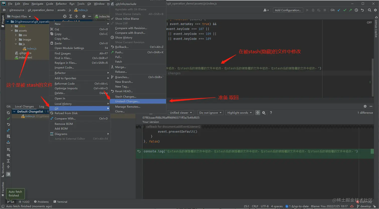
Task: Click the Preview Diff eye icon
Action: click(8, 155)
